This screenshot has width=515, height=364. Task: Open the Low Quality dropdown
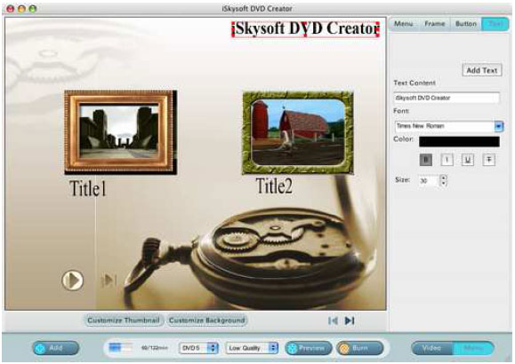point(252,348)
